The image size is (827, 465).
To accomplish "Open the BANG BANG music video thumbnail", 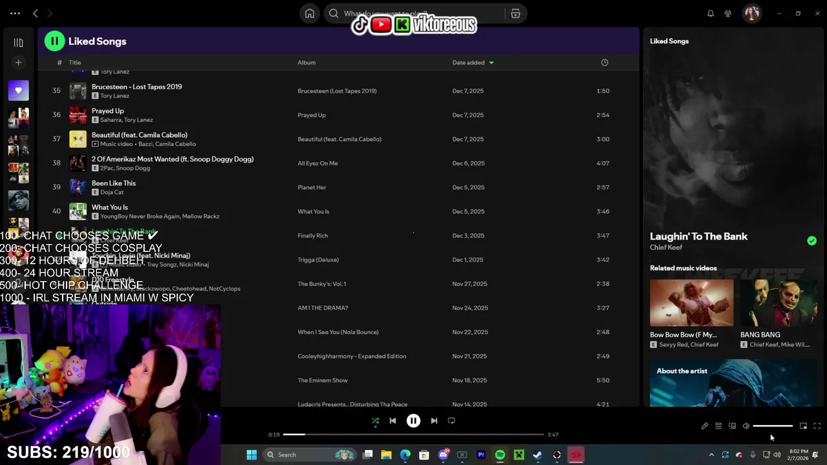I will 779,302.
